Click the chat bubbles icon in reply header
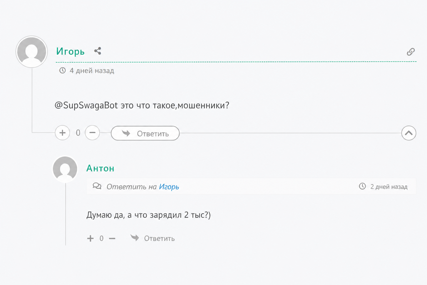 tap(97, 186)
